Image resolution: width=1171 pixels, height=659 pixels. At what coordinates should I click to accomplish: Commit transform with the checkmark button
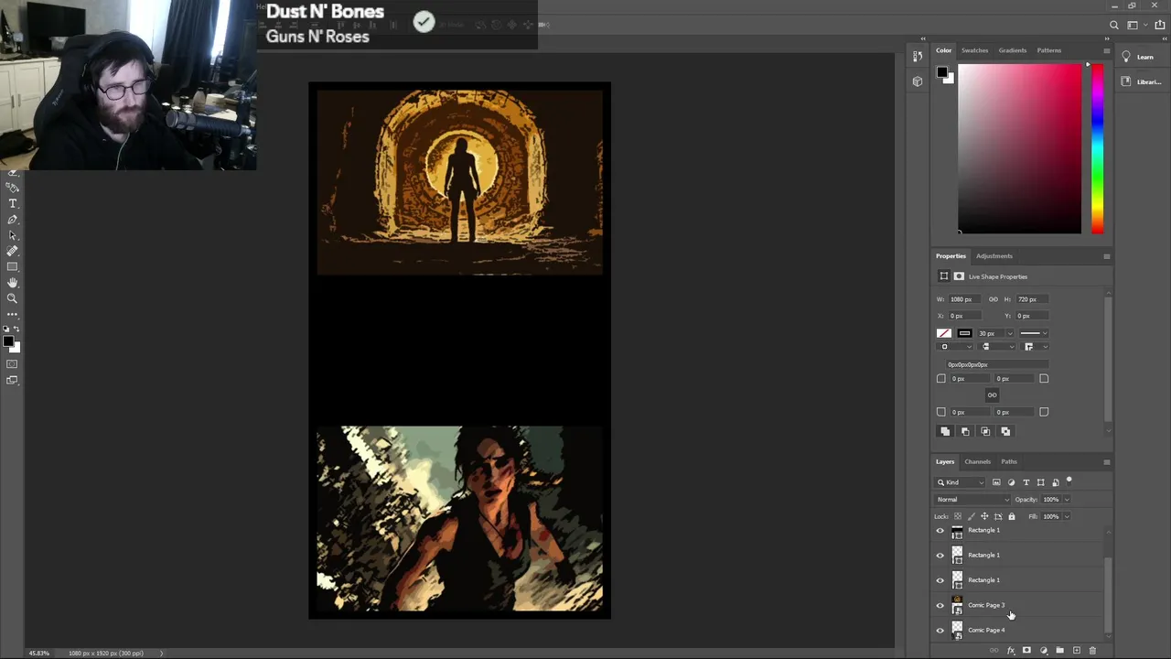pos(424,22)
